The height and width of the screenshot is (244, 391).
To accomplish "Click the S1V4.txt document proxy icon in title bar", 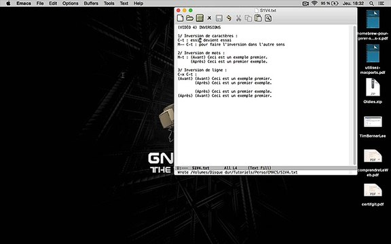I will point(257,10).
